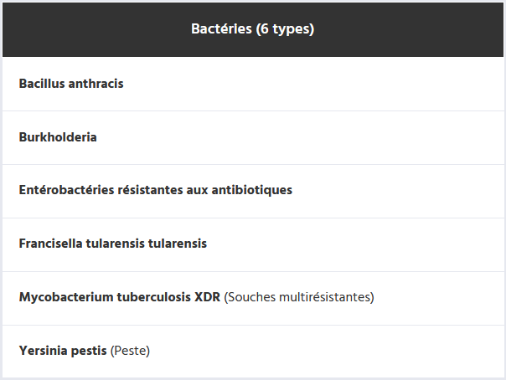Choose Francisella tularensis tularensis entry
Image resolution: width=506 pixels, height=380 pixels.
tap(112, 244)
